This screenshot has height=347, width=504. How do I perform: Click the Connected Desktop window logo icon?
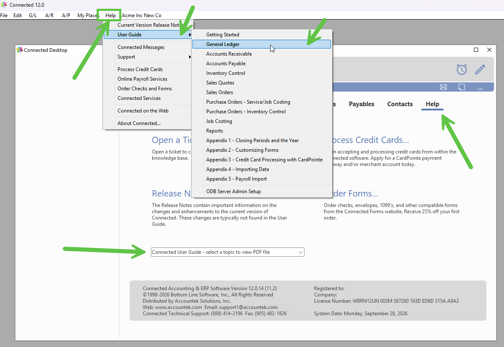click(x=20, y=50)
